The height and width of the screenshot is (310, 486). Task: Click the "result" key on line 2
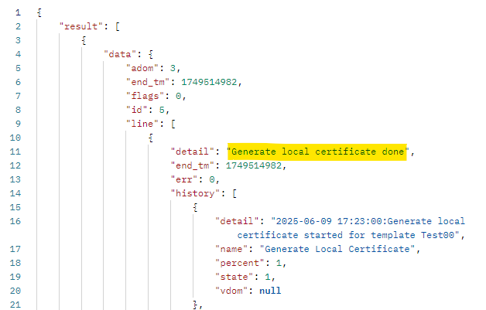pyautogui.click(x=81, y=26)
